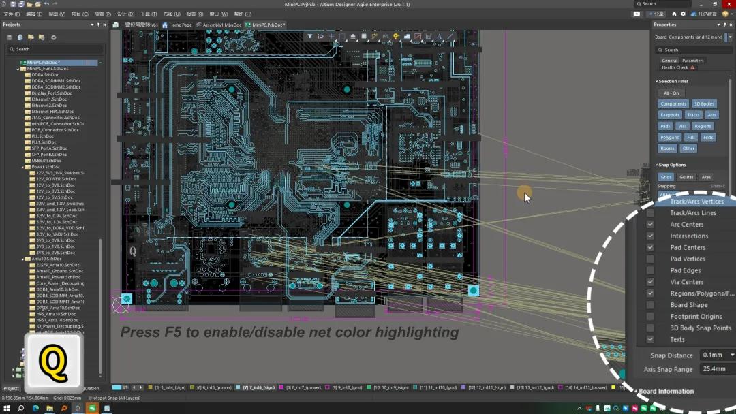
Task: Open Properties panel dropdown arrow
Action: point(718,25)
